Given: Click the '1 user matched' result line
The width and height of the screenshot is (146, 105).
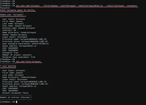Looking at the screenshot, I should pos(8,66).
